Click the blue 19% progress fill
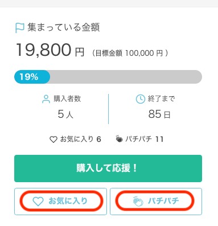Viewport: 218px width, 226px height. click(x=32, y=77)
